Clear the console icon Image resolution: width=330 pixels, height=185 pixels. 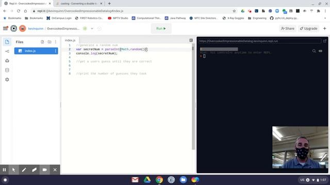tap(320, 51)
